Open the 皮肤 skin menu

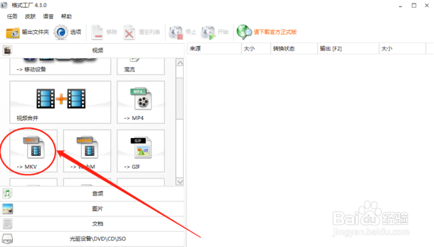click(30, 16)
